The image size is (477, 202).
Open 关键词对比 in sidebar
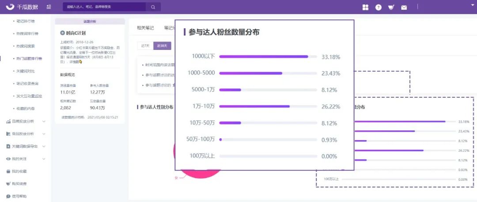click(25, 71)
